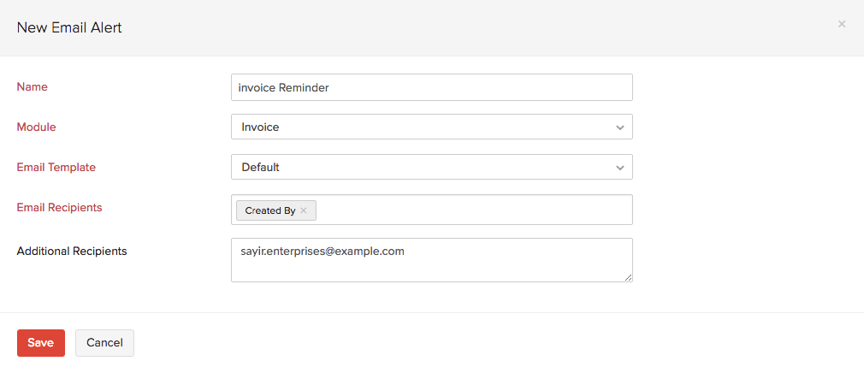Click the Additional Recipients label

72,251
